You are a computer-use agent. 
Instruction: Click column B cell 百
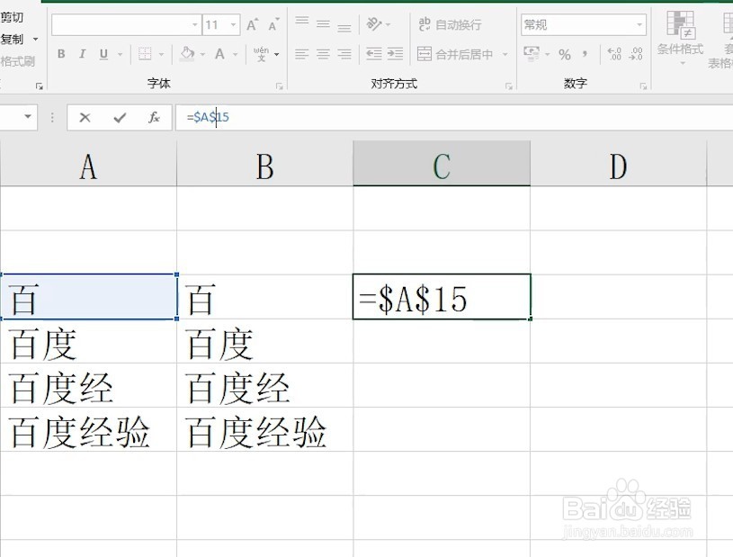pos(265,297)
